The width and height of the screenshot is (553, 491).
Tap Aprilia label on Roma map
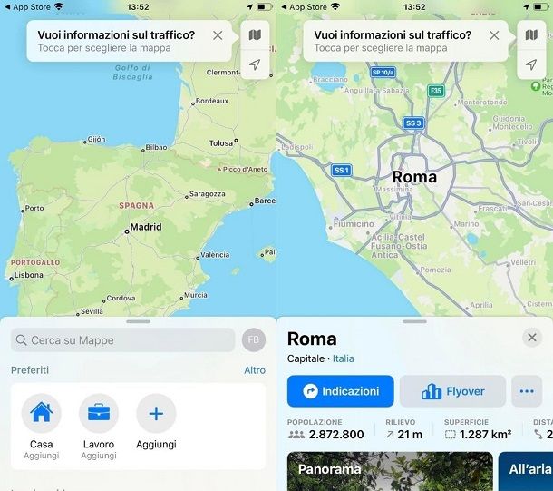pyautogui.click(x=481, y=305)
